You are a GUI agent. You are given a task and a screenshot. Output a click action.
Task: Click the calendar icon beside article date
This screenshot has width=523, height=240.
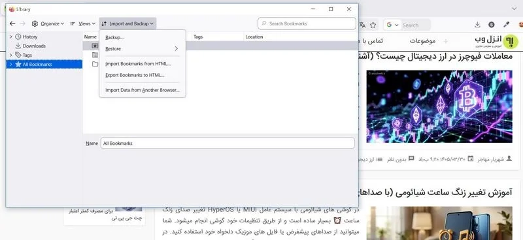coord(471,158)
